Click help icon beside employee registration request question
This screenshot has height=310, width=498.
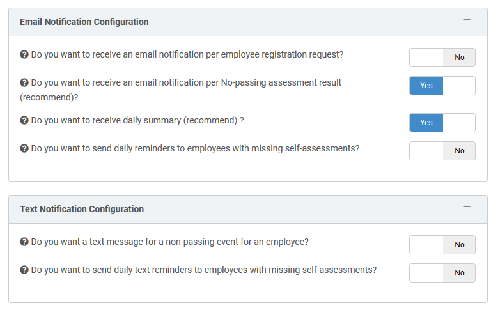tap(24, 54)
